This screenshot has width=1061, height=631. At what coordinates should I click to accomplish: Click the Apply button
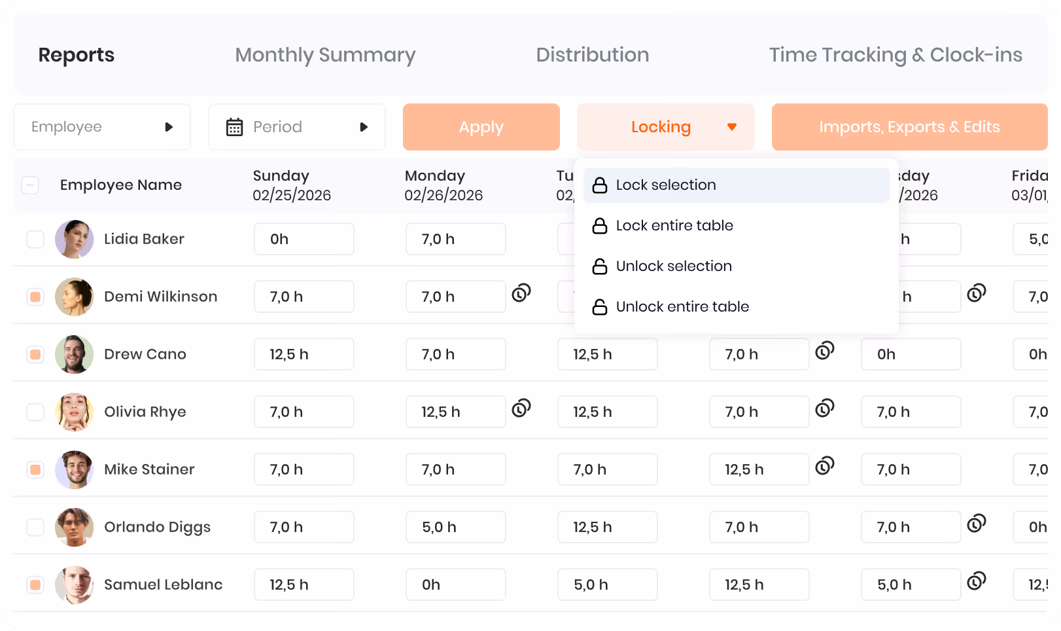click(x=481, y=127)
